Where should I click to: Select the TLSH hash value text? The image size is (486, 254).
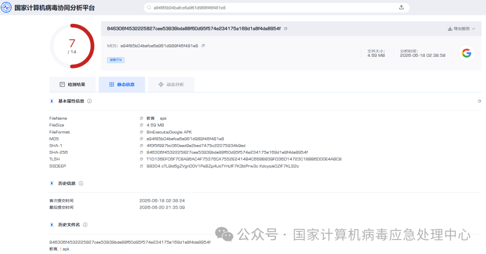[x=244, y=159]
